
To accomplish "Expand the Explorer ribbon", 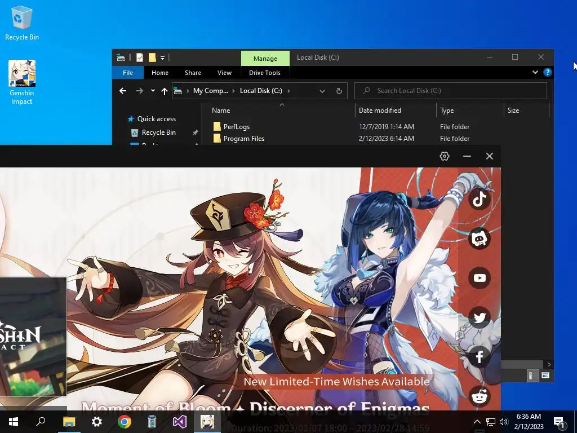I will point(535,73).
